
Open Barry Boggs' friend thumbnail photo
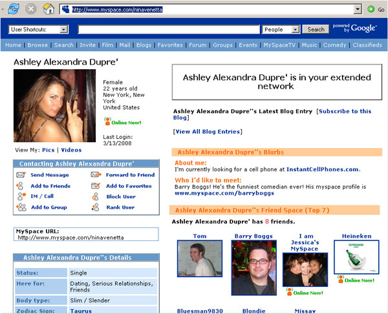coord(254,267)
